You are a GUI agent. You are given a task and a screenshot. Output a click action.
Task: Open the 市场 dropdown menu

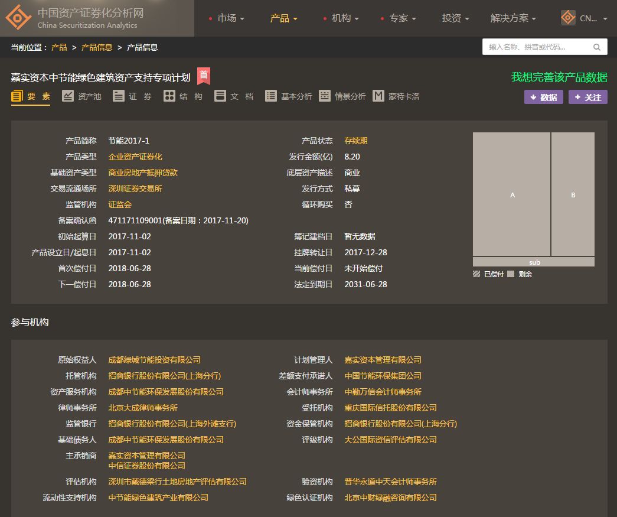(x=231, y=18)
